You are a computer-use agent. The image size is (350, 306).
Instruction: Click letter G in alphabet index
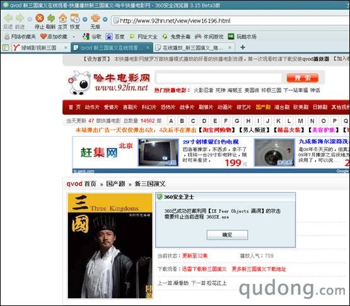pyautogui.click(x=237, y=121)
